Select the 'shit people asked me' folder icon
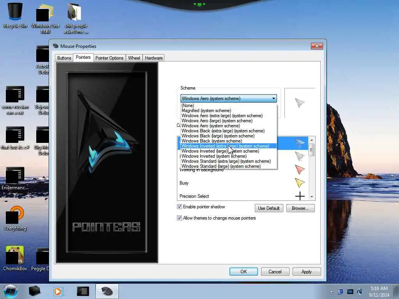The width and height of the screenshot is (399, 299). tap(76, 18)
